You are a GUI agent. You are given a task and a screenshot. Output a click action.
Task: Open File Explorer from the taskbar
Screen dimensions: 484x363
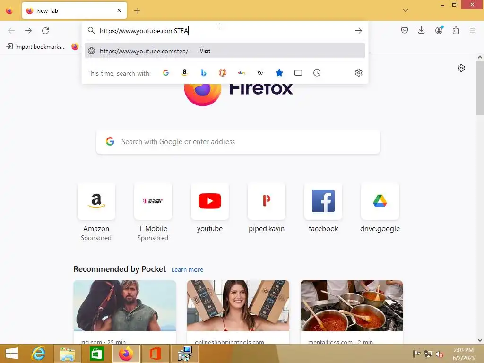(67, 354)
